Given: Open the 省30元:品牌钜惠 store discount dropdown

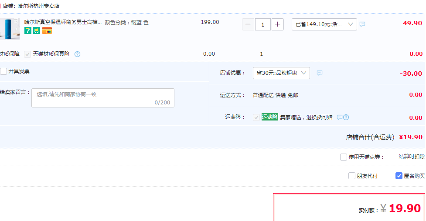Looking at the screenshot, I should coord(281,73).
